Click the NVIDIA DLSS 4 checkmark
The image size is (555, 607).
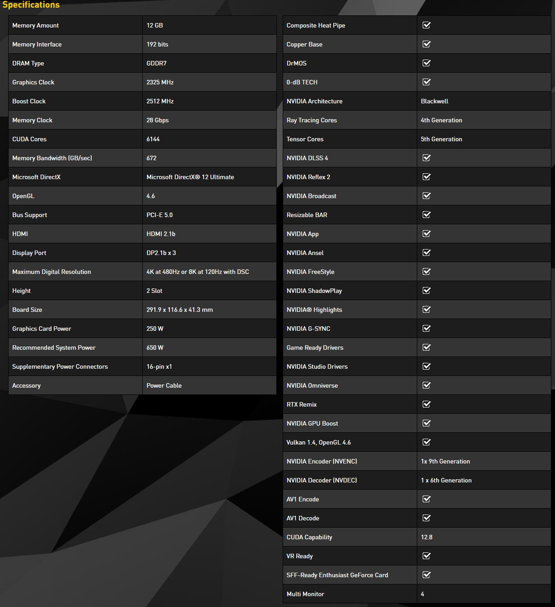point(426,158)
